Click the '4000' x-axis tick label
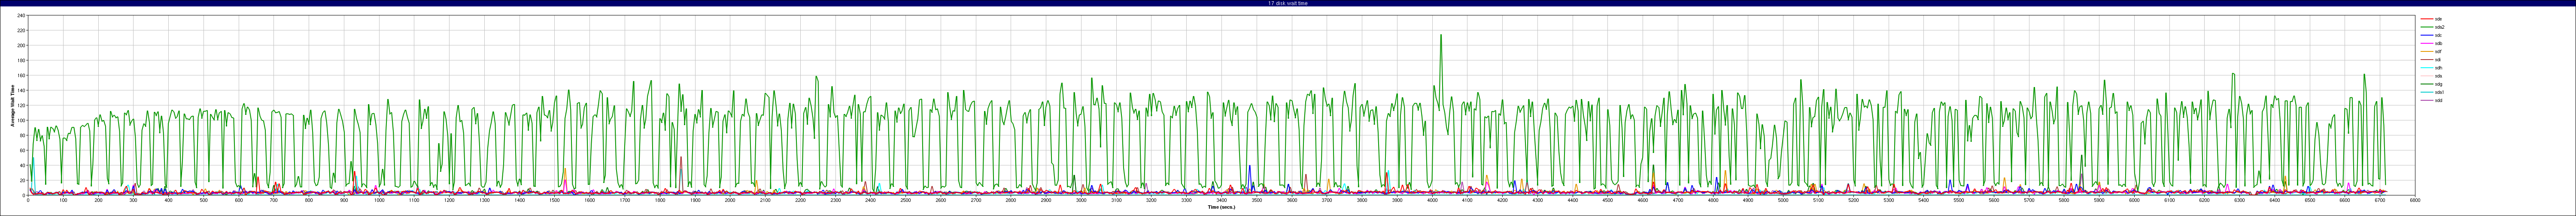The image size is (2576, 216). tap(1432, 200)
